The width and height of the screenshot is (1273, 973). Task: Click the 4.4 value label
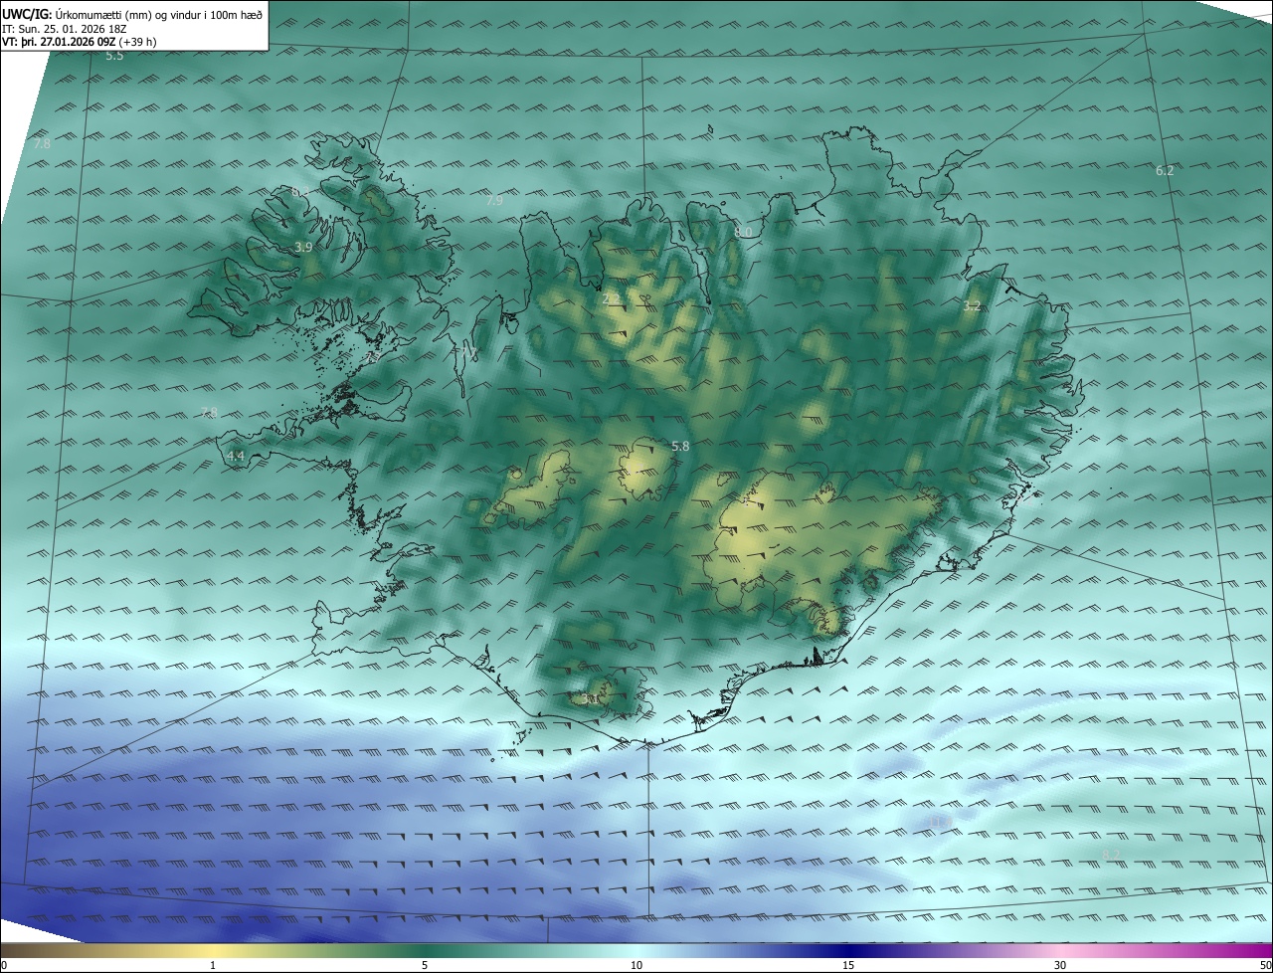coord(236,456)
